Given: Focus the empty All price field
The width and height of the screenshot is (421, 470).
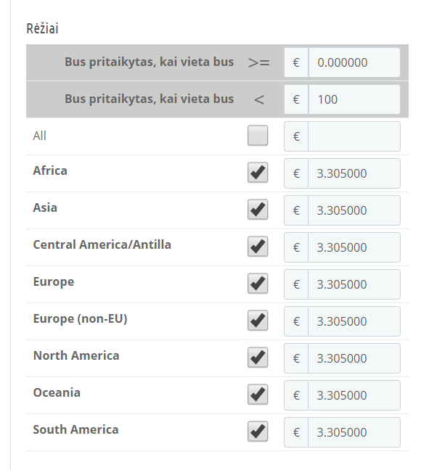Looking at the screenshot, I should pos(354,136).
